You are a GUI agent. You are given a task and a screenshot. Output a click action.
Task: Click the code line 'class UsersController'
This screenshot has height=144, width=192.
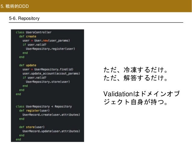point(33,32)
